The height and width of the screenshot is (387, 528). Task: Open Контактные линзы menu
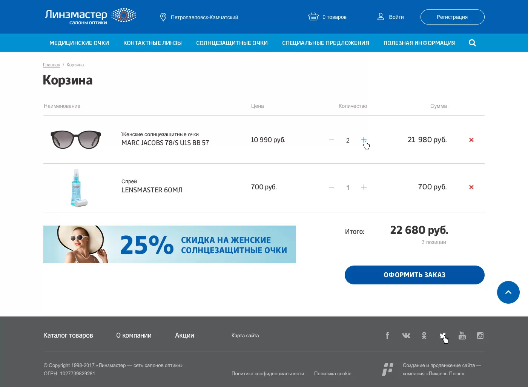152,43
